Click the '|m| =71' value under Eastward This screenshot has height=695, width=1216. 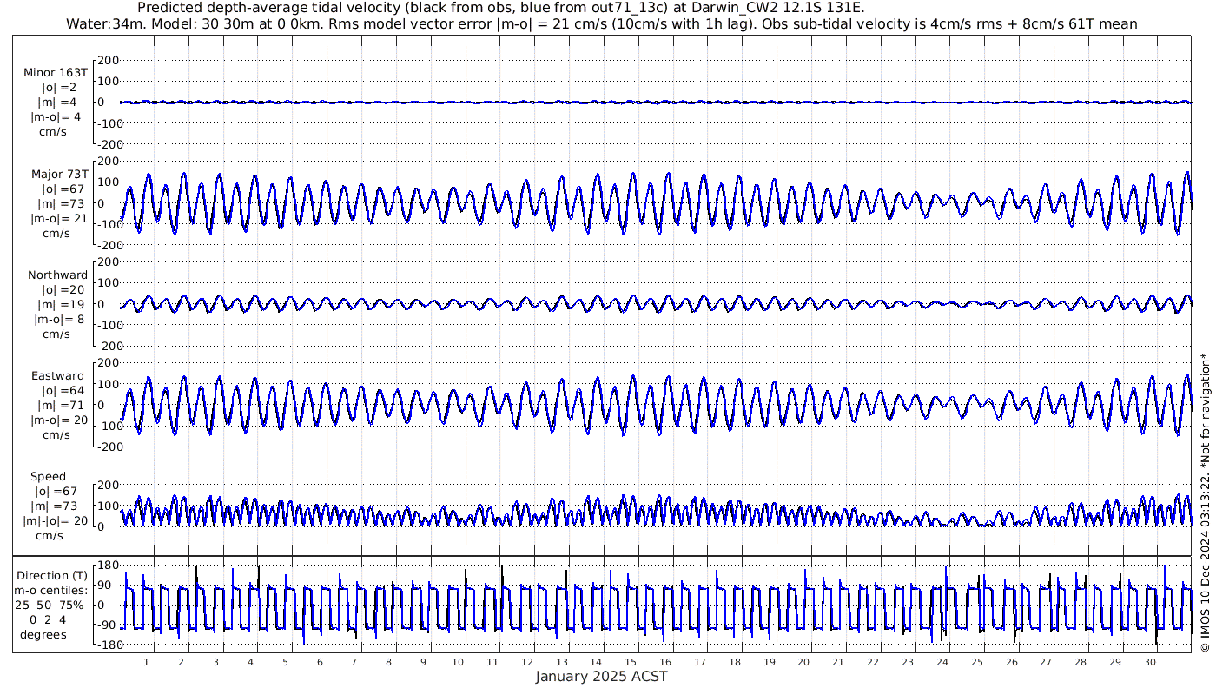tap(59, 406)
